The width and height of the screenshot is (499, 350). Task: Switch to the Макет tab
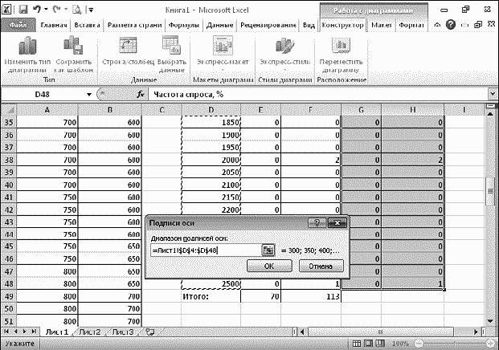382,25
